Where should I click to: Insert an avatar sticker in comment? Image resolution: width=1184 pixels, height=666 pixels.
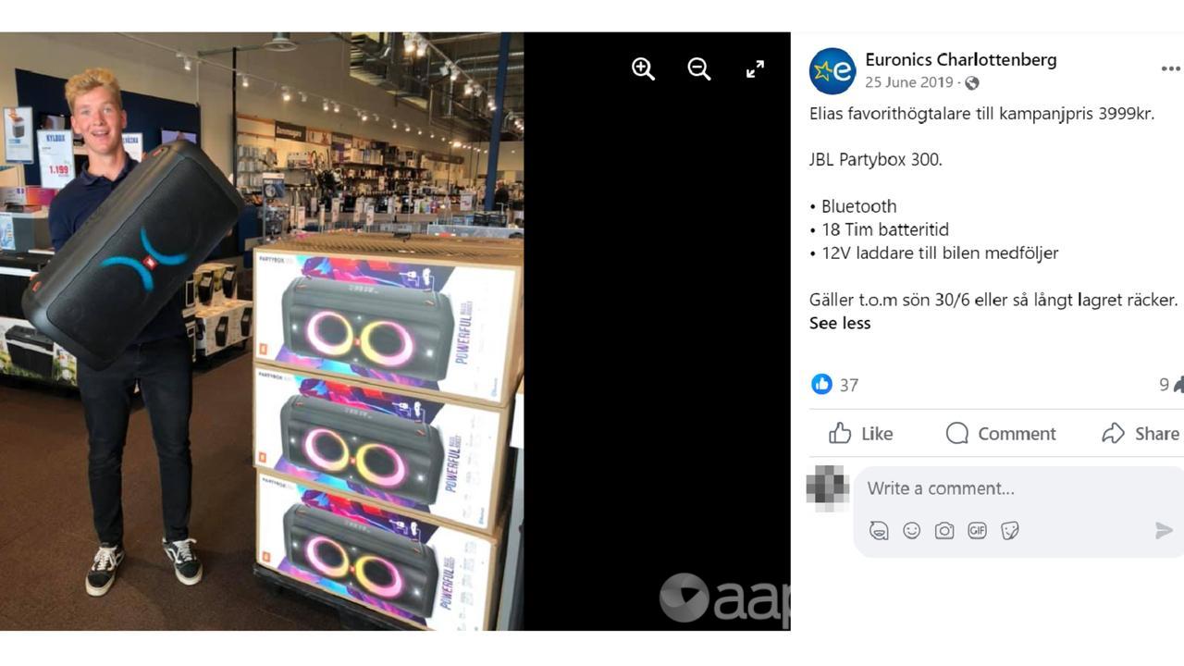pos(879,530)
